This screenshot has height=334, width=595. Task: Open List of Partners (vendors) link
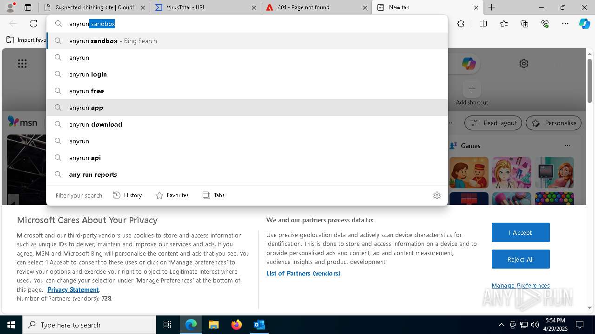pyautogui.click(x=304, y=273)
